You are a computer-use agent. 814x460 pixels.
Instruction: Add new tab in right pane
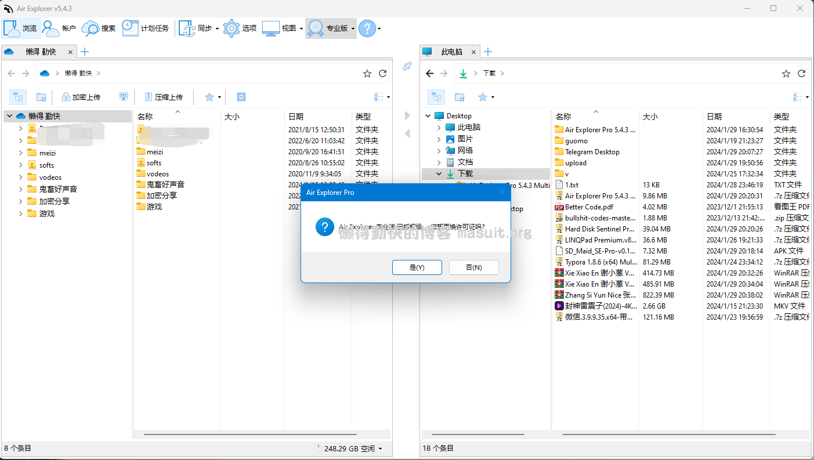[x=488, y=52]
